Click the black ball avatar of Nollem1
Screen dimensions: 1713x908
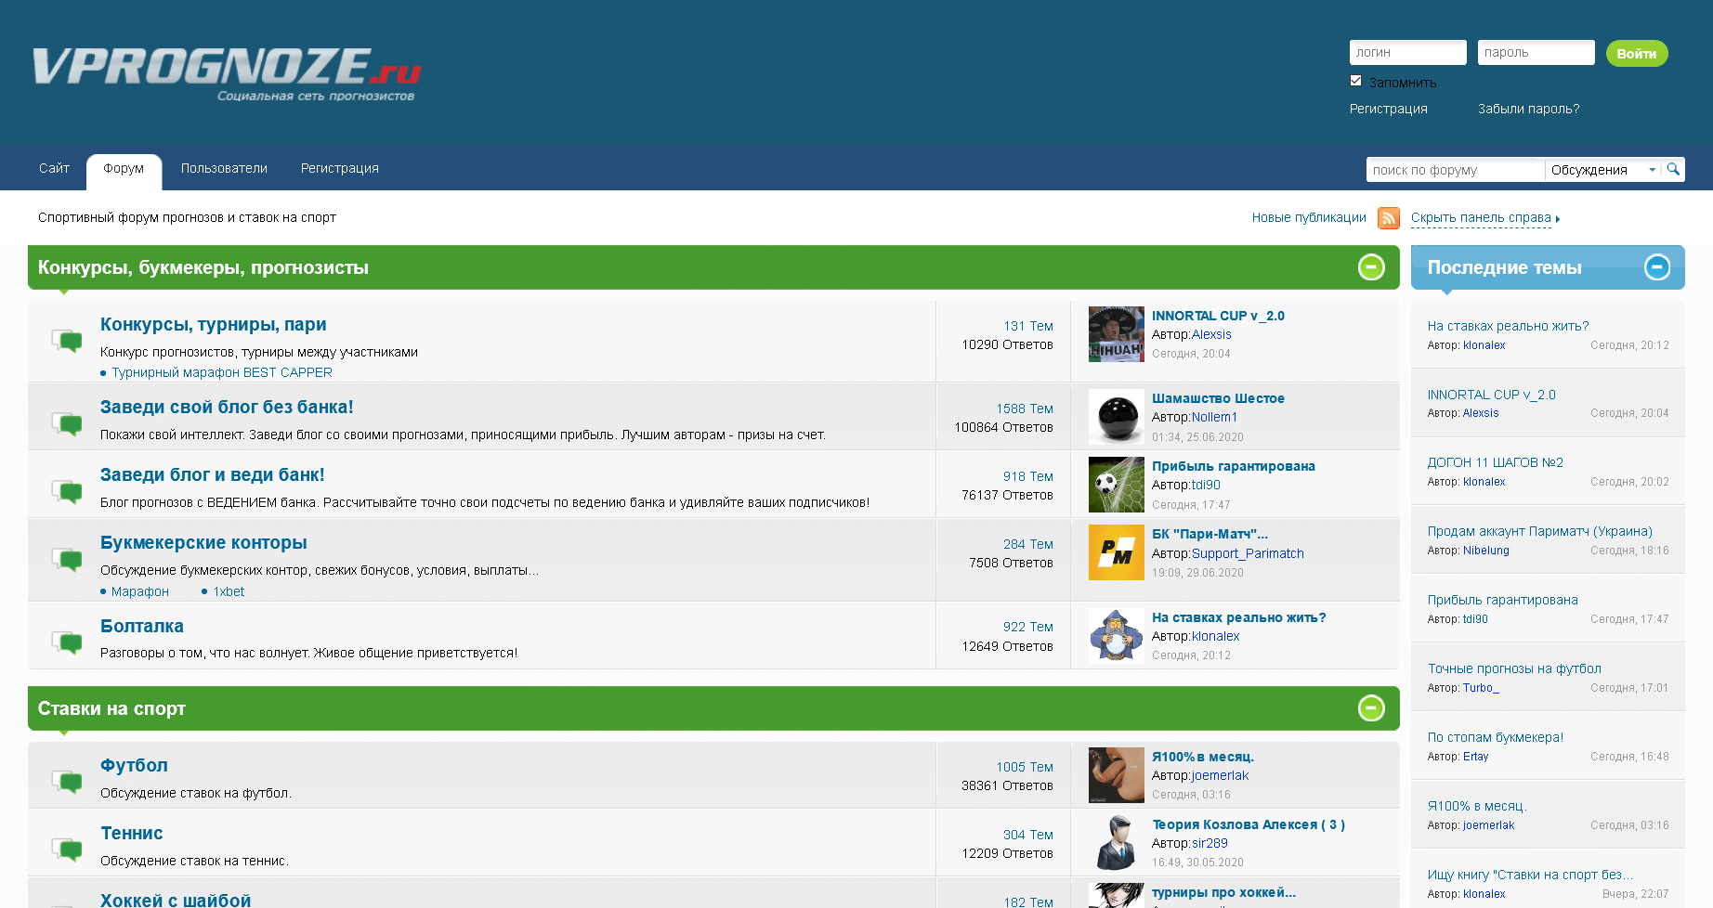pos(1116,417)
